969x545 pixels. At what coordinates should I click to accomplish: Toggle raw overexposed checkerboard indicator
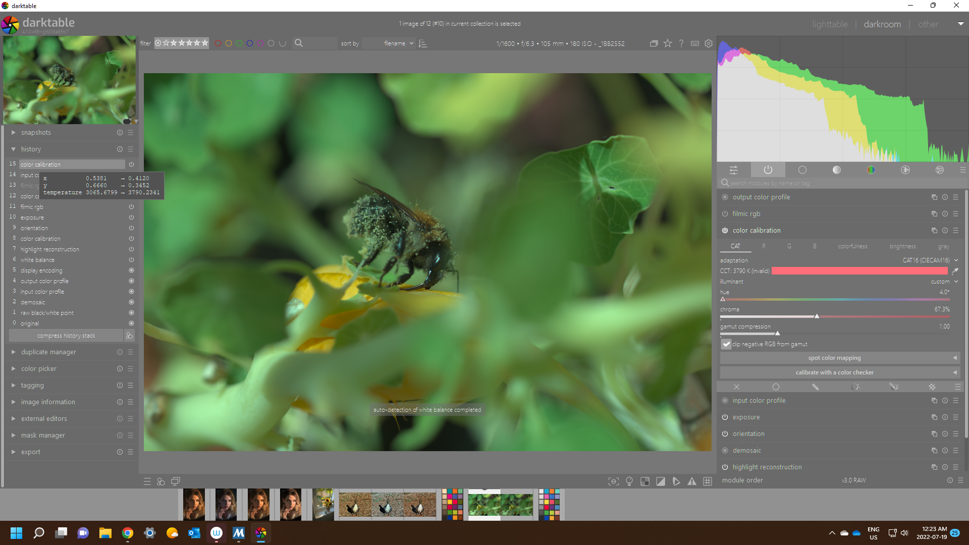point(644,481)
